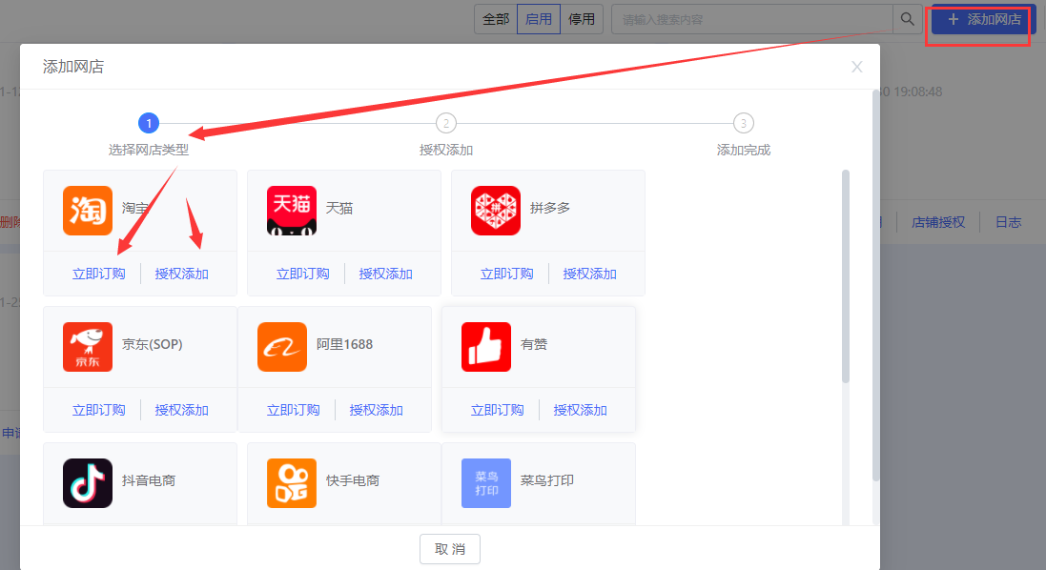Click the 取消 cancel button

pos(450,549)
